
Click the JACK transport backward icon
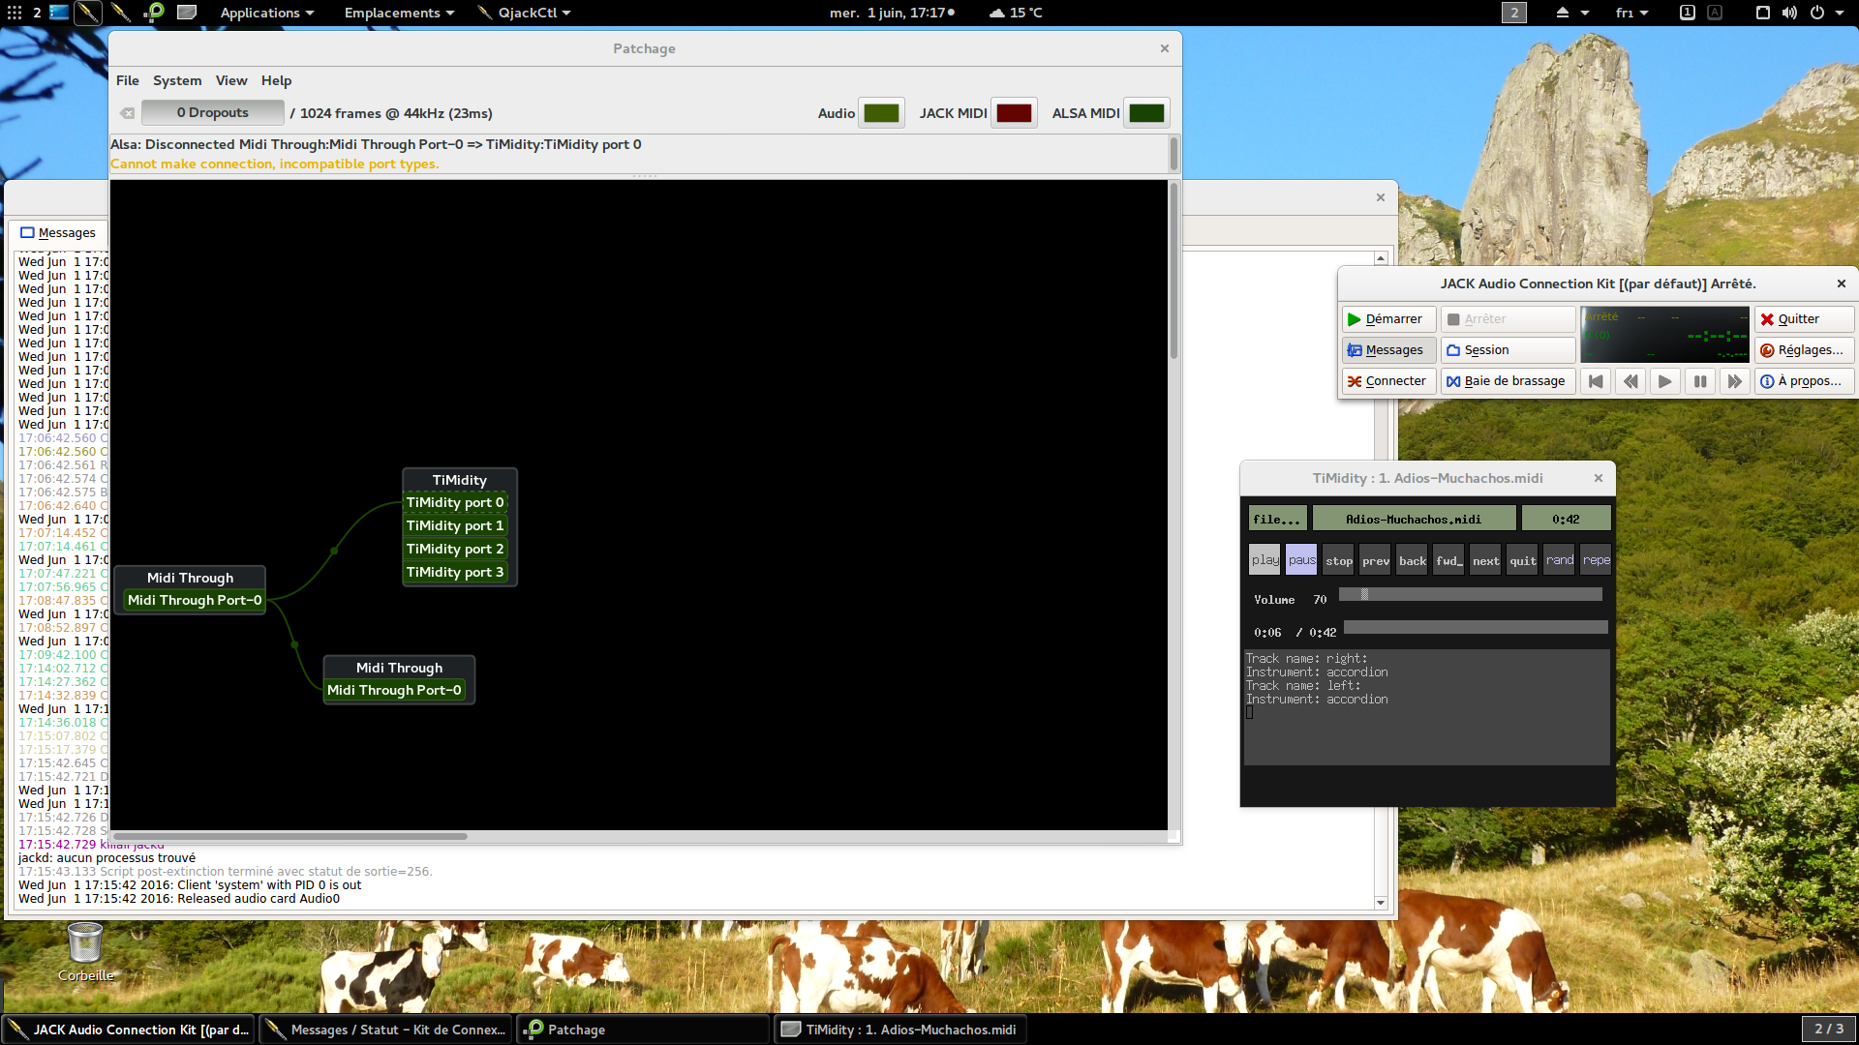pos(1630,381)
